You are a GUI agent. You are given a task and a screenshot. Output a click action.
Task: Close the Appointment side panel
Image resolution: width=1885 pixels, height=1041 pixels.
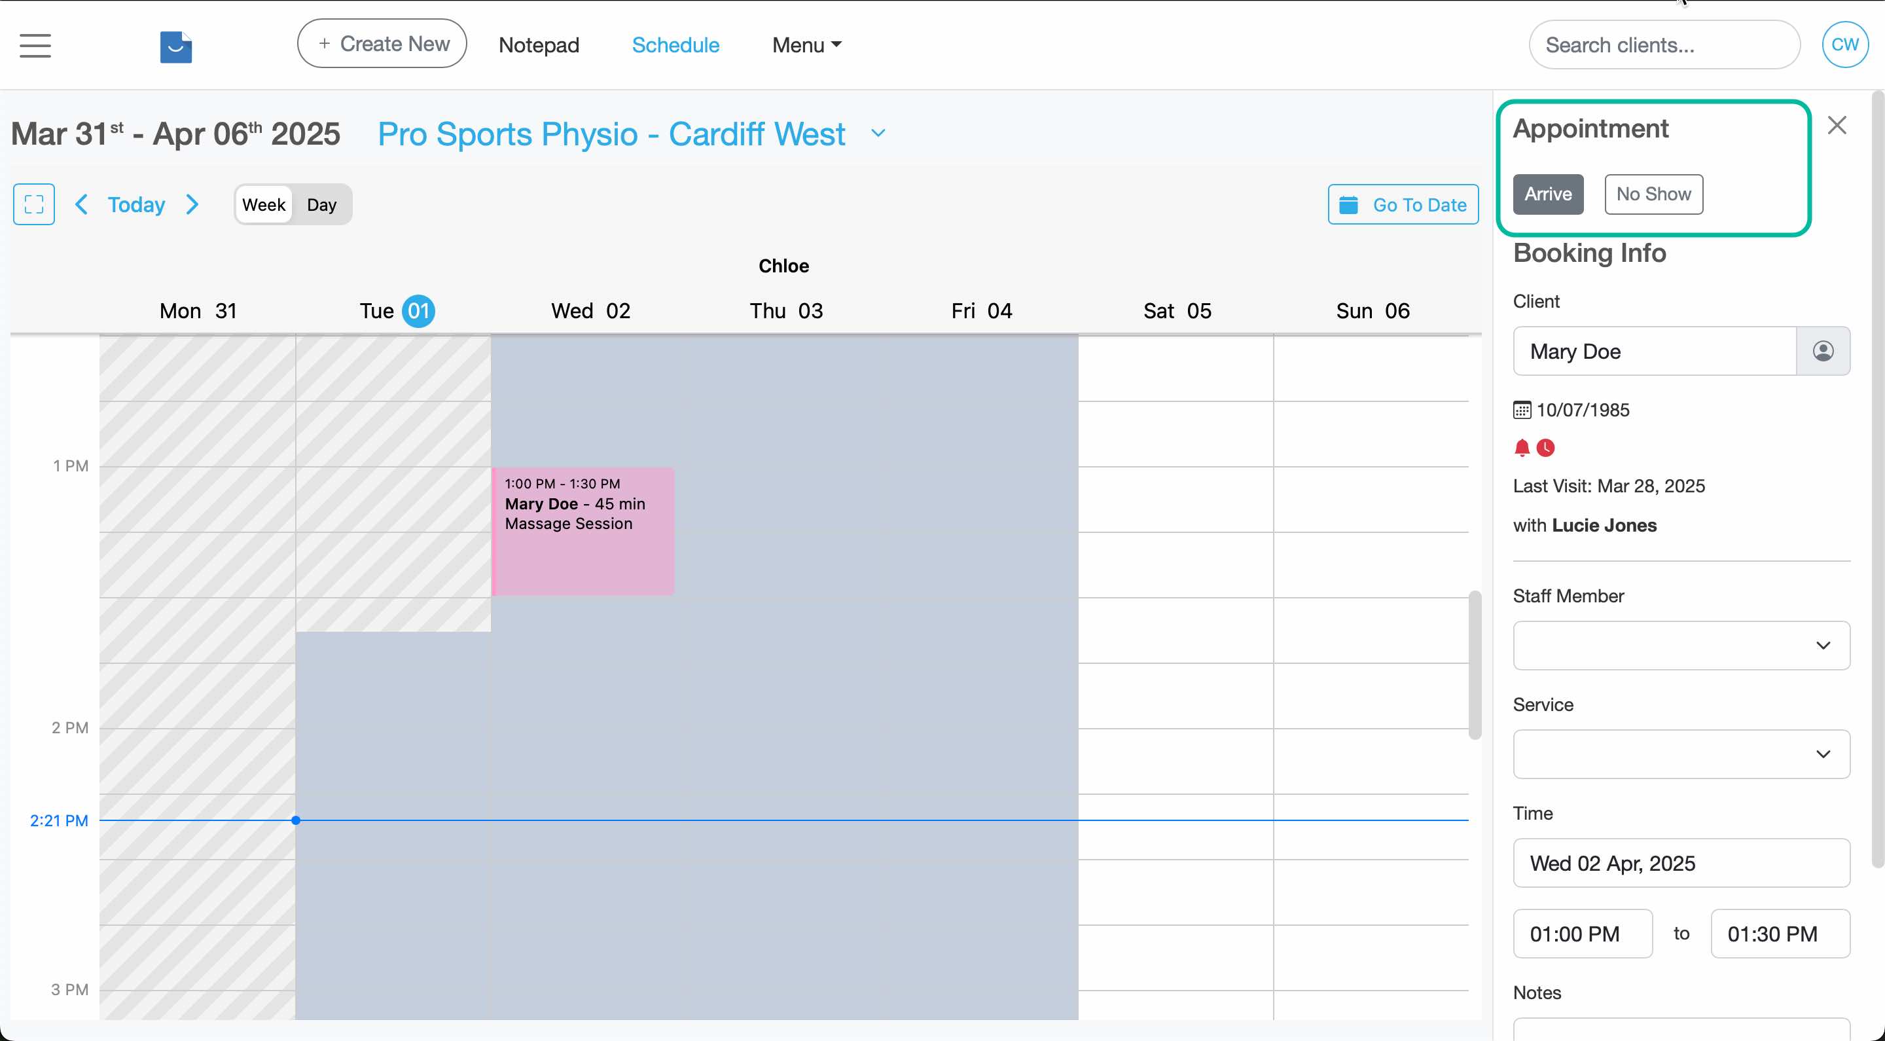coord(1837,125)
